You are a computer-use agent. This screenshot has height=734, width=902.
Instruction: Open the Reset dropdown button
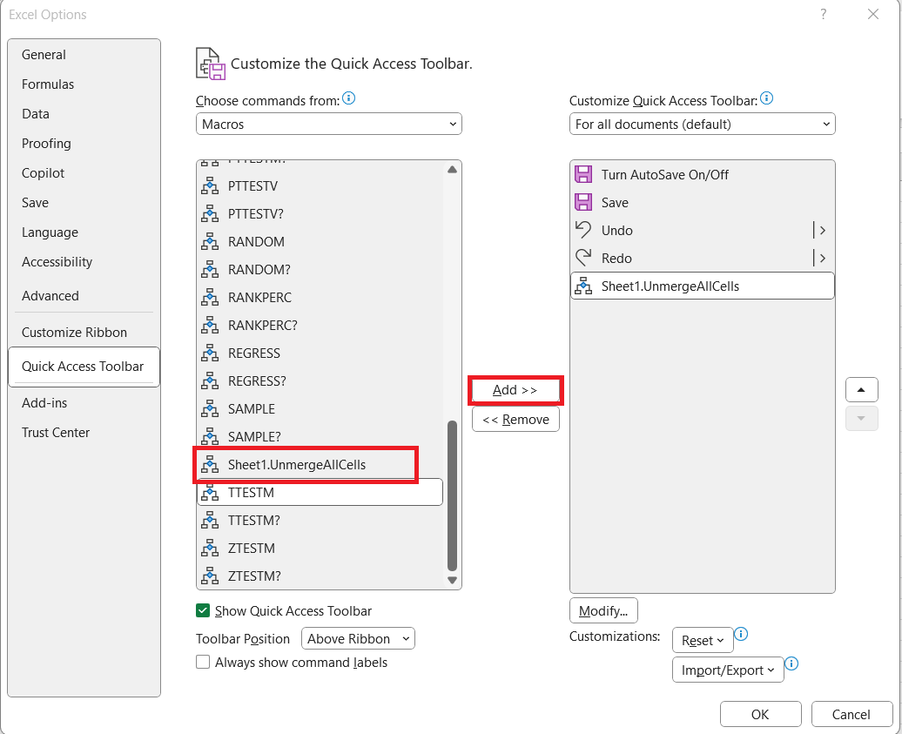tap(703, 640)
